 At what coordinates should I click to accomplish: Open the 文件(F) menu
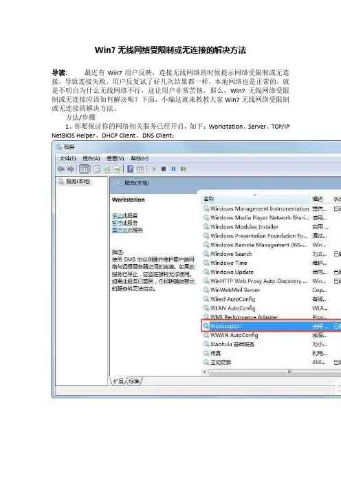(x=67, y=158)
